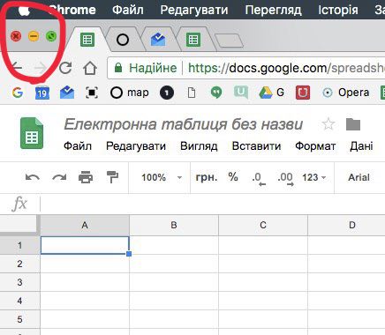Open the Google bookmark

click(18, 93)
